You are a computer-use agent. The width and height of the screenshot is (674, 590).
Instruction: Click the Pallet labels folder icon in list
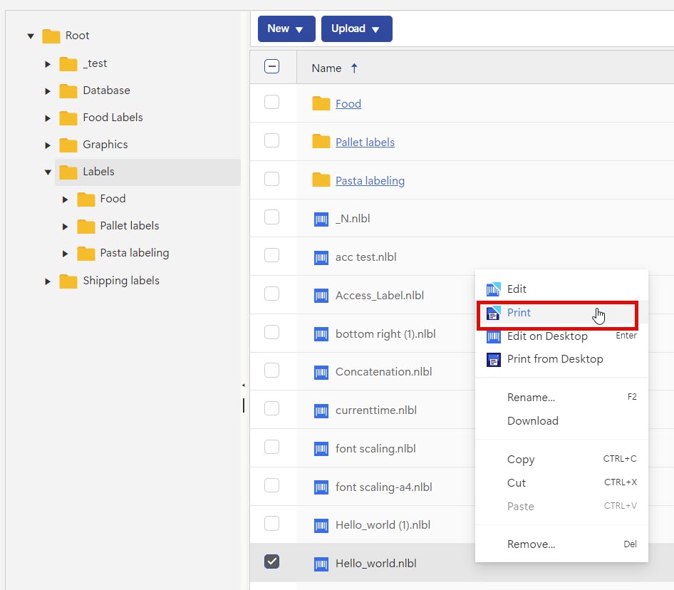tap(321, 143)
